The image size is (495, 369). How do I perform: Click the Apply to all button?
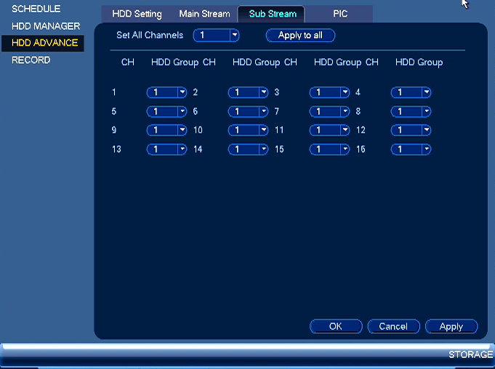click(300, 36)
